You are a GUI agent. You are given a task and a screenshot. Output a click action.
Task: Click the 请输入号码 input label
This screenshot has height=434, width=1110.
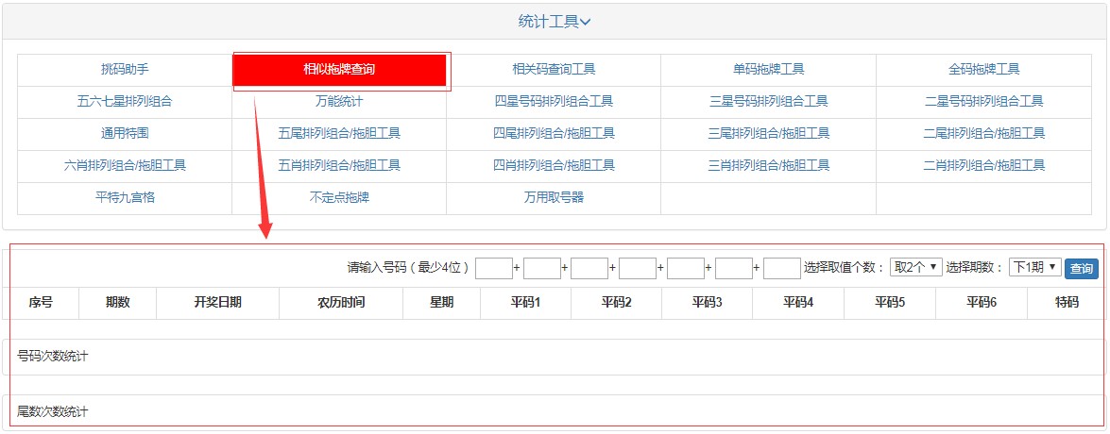[408, 268]
